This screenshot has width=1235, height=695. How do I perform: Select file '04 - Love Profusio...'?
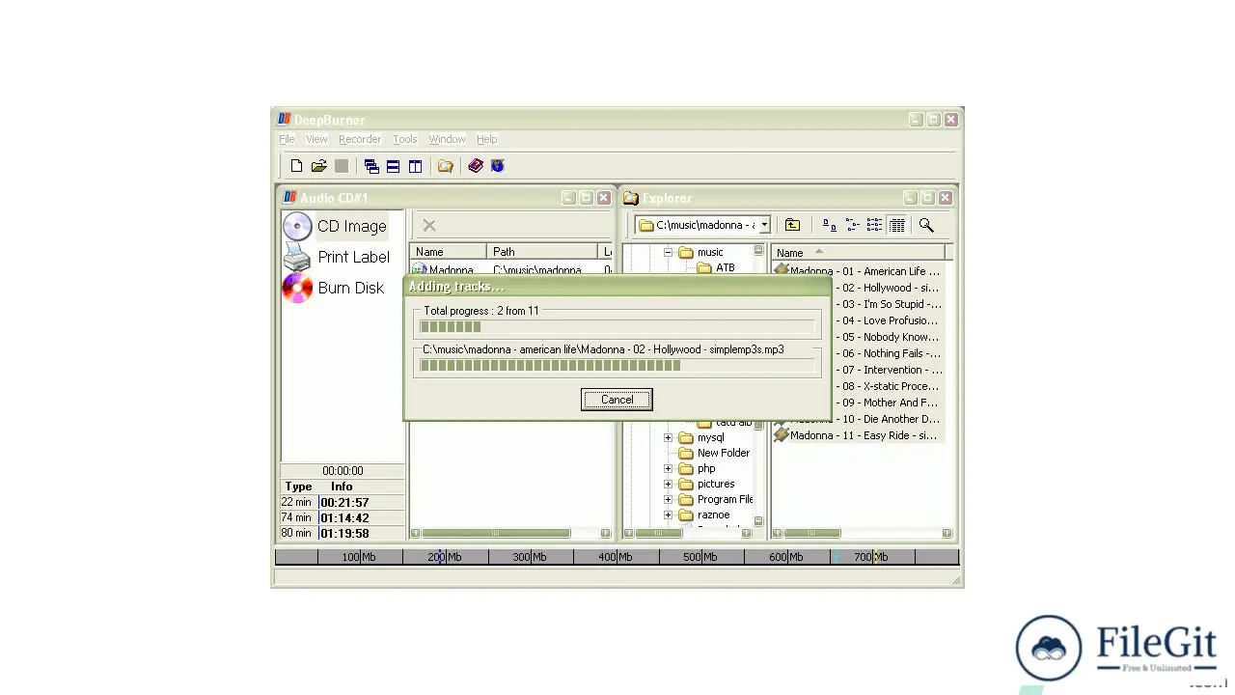(890, 320)
